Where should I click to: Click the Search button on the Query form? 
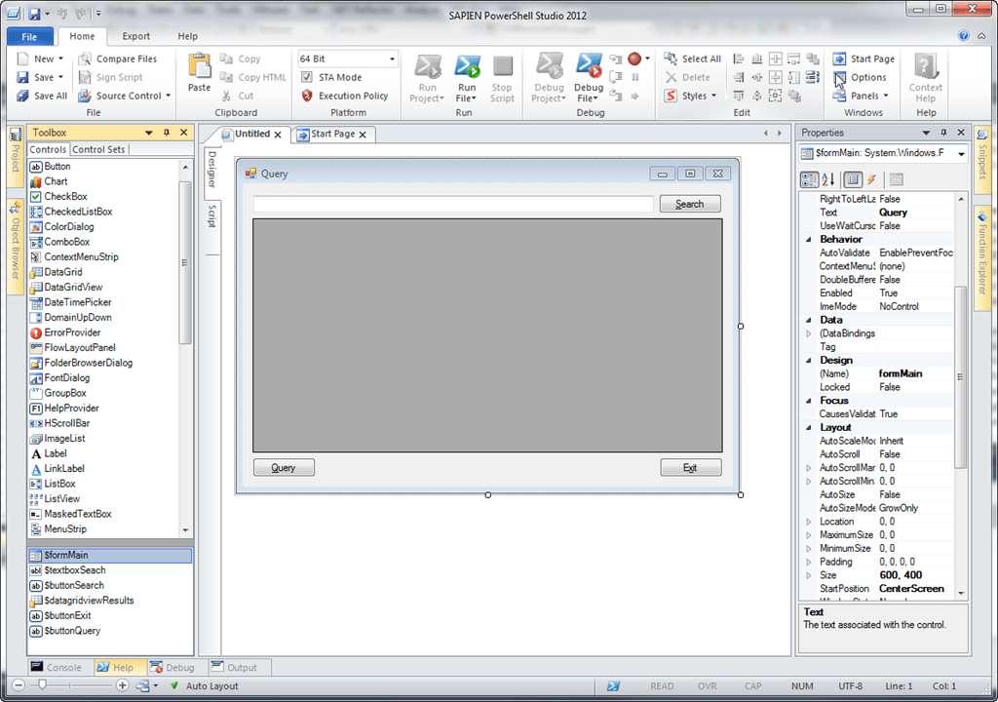pos(689,204)
